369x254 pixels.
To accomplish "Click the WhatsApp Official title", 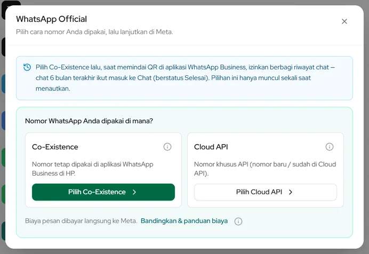I will 51,19.
